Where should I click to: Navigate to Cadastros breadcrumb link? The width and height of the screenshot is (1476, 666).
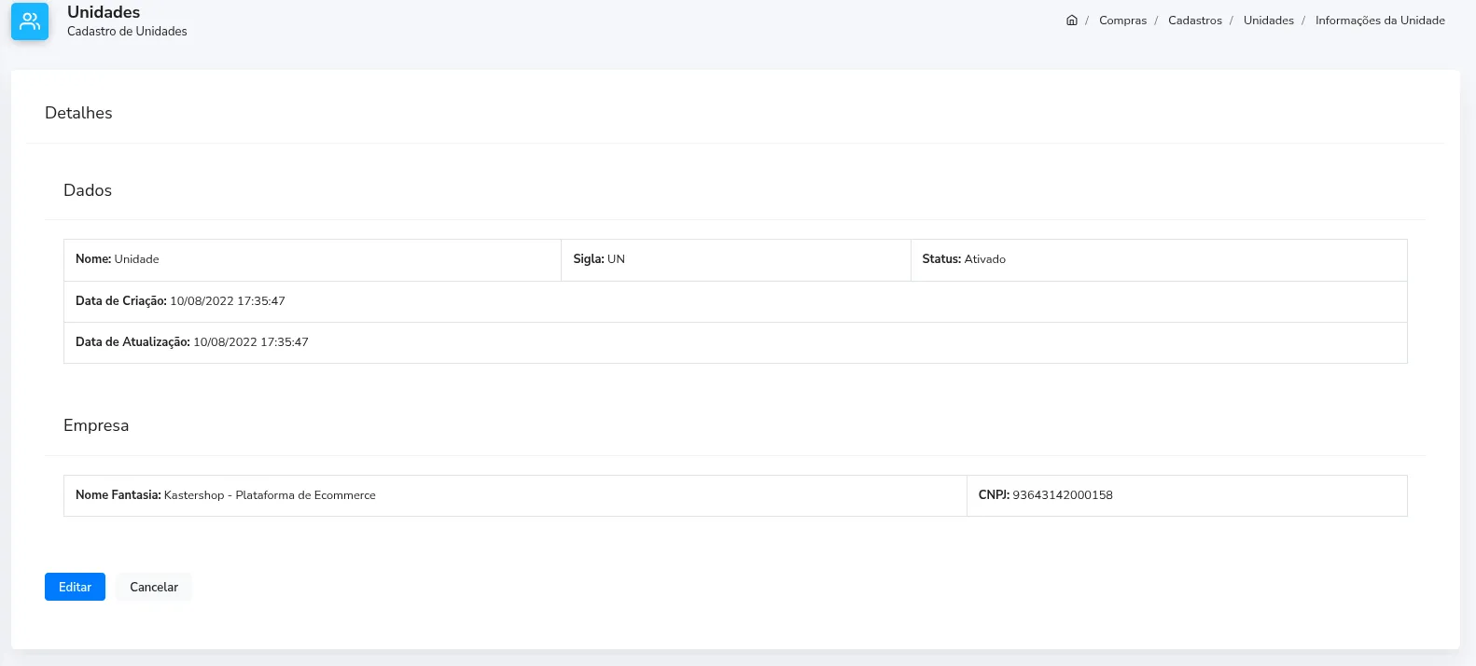click(1195, 21)
